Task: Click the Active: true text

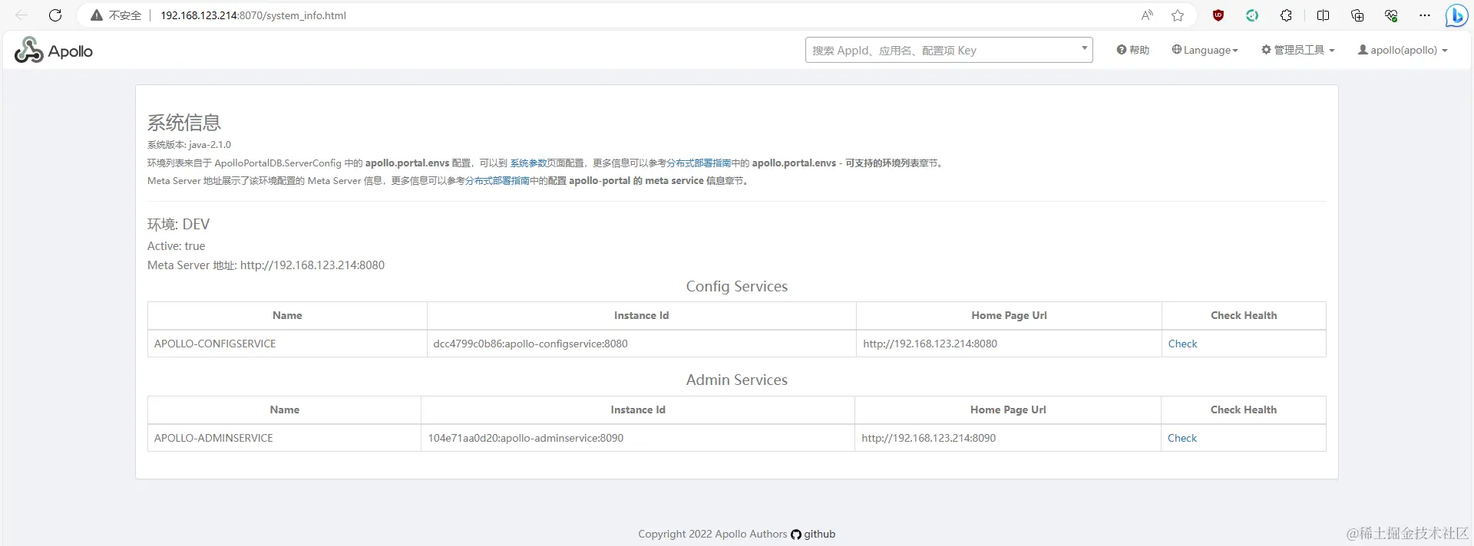Action: coord(176,246)
